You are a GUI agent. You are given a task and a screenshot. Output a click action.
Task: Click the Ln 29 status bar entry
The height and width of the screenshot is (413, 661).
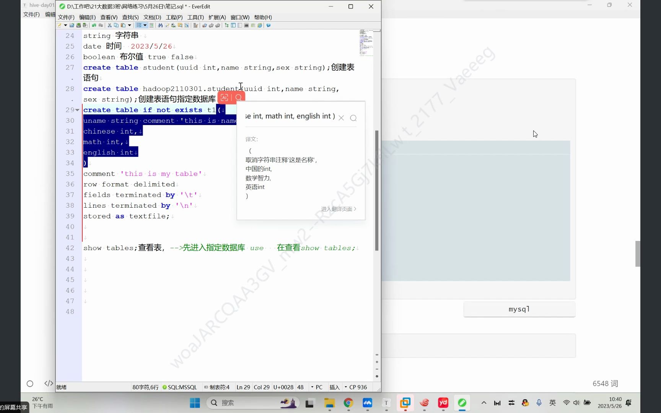click(243, 387)
